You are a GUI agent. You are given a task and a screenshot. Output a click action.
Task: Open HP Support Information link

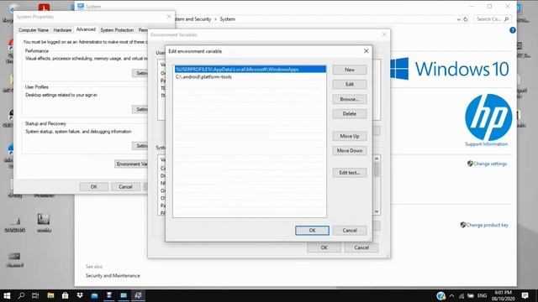pyautogui.click(x=486, y=144)
